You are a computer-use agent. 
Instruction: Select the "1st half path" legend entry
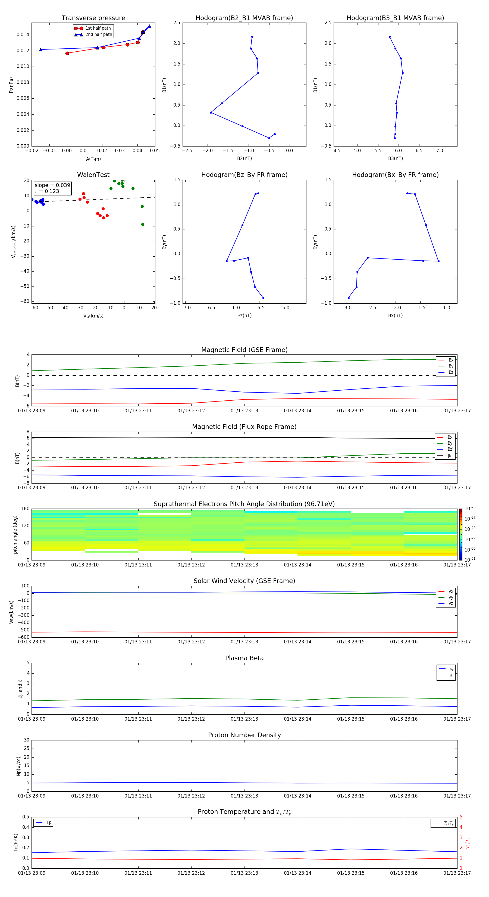[93, 28]
